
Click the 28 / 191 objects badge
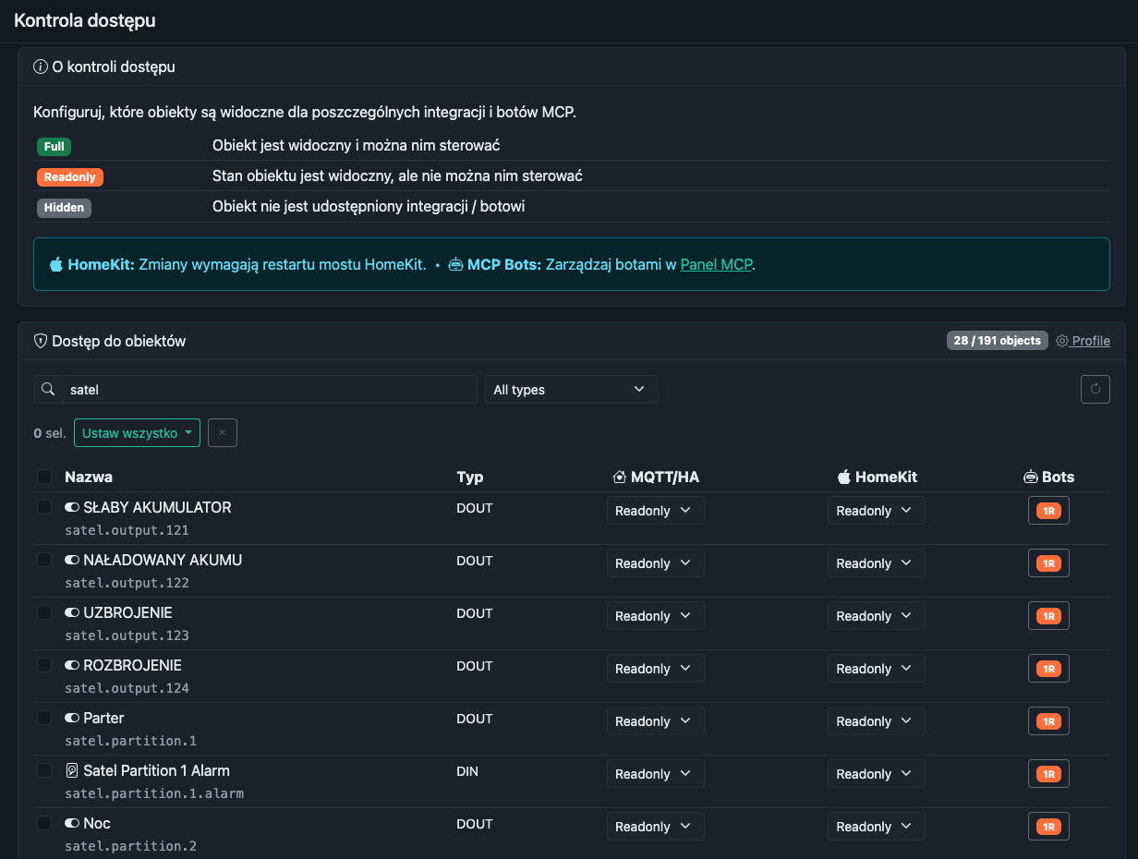998,341
